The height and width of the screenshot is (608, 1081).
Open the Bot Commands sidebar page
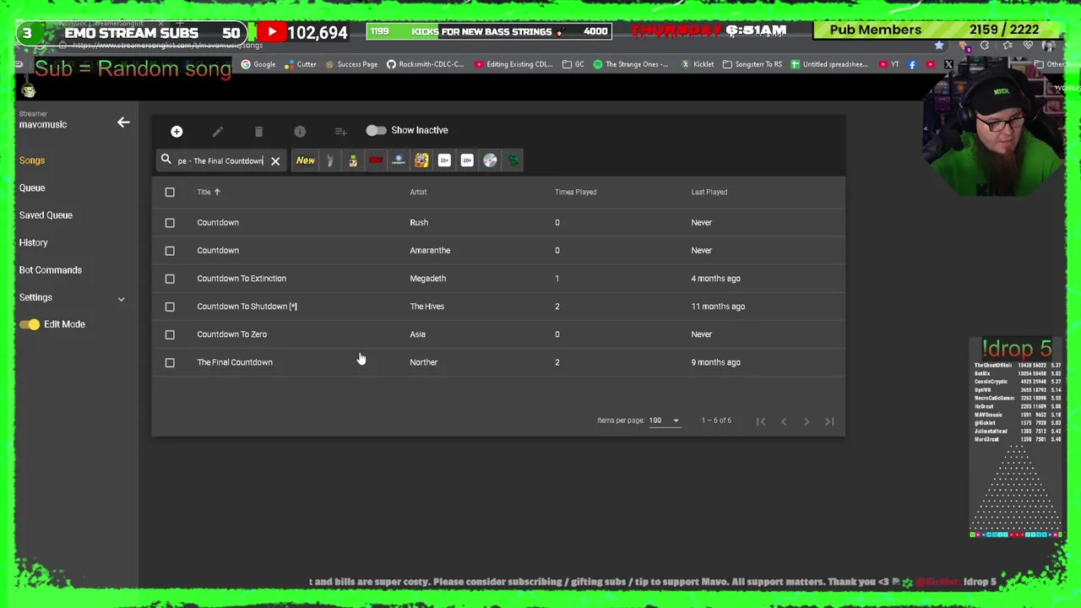[51, 270]
